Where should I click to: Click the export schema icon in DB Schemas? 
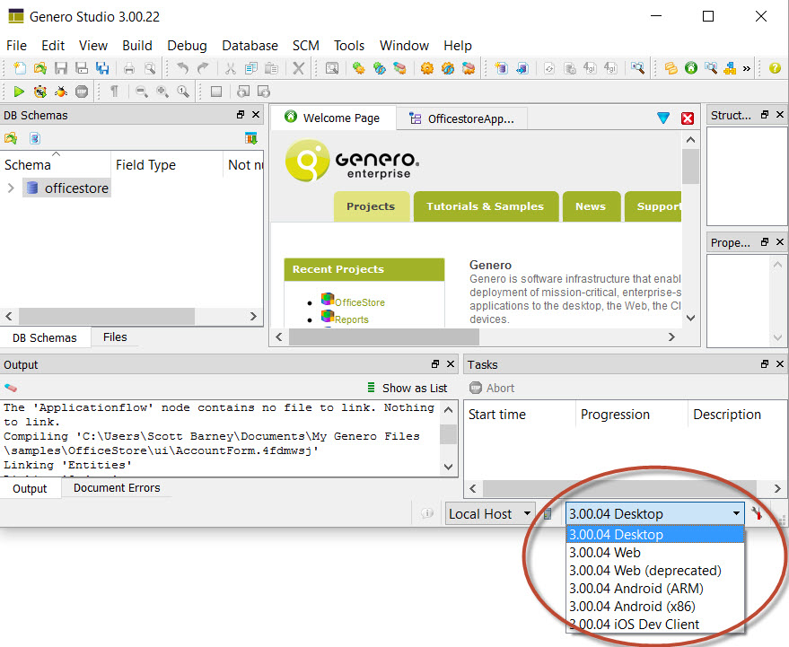tap(251, 138)
